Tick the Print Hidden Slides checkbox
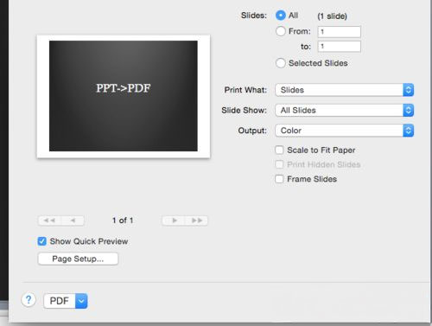 pyautogui.click(x=279, y=164)
